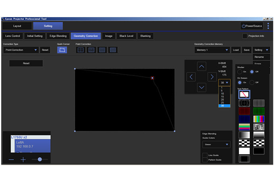Open the shift step size dropdown showing 30

click(224, 82)
